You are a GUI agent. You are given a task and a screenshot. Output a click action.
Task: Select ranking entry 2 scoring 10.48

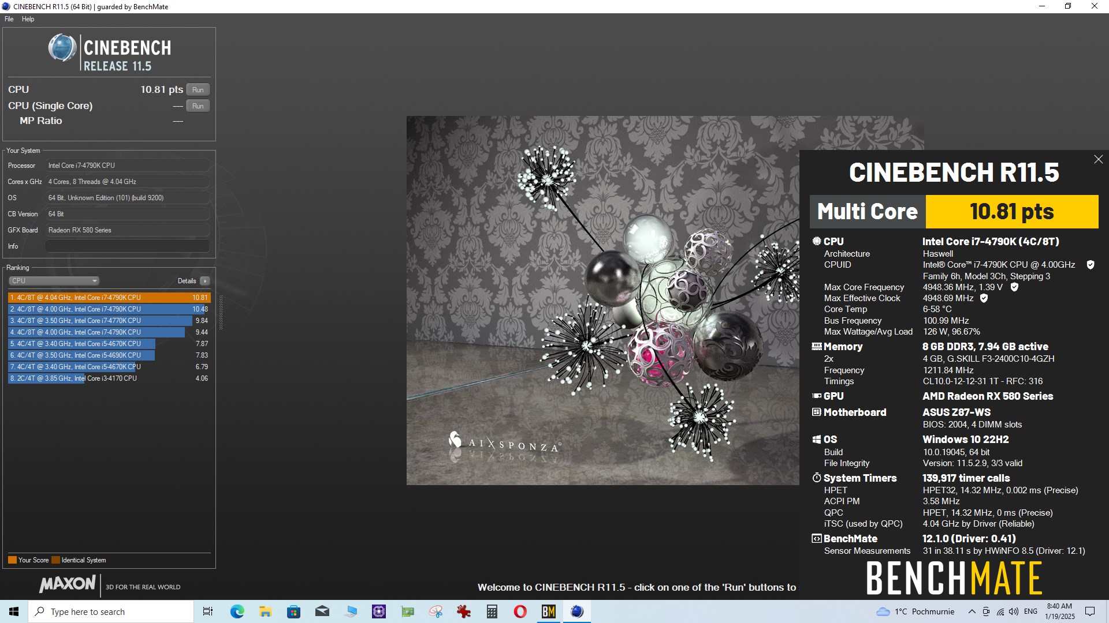point(109,309)
